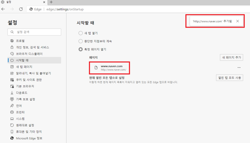Viewport: 250px width, 143px height.
Task: Open 원래대로 설정 section
Action: (34, 125)
